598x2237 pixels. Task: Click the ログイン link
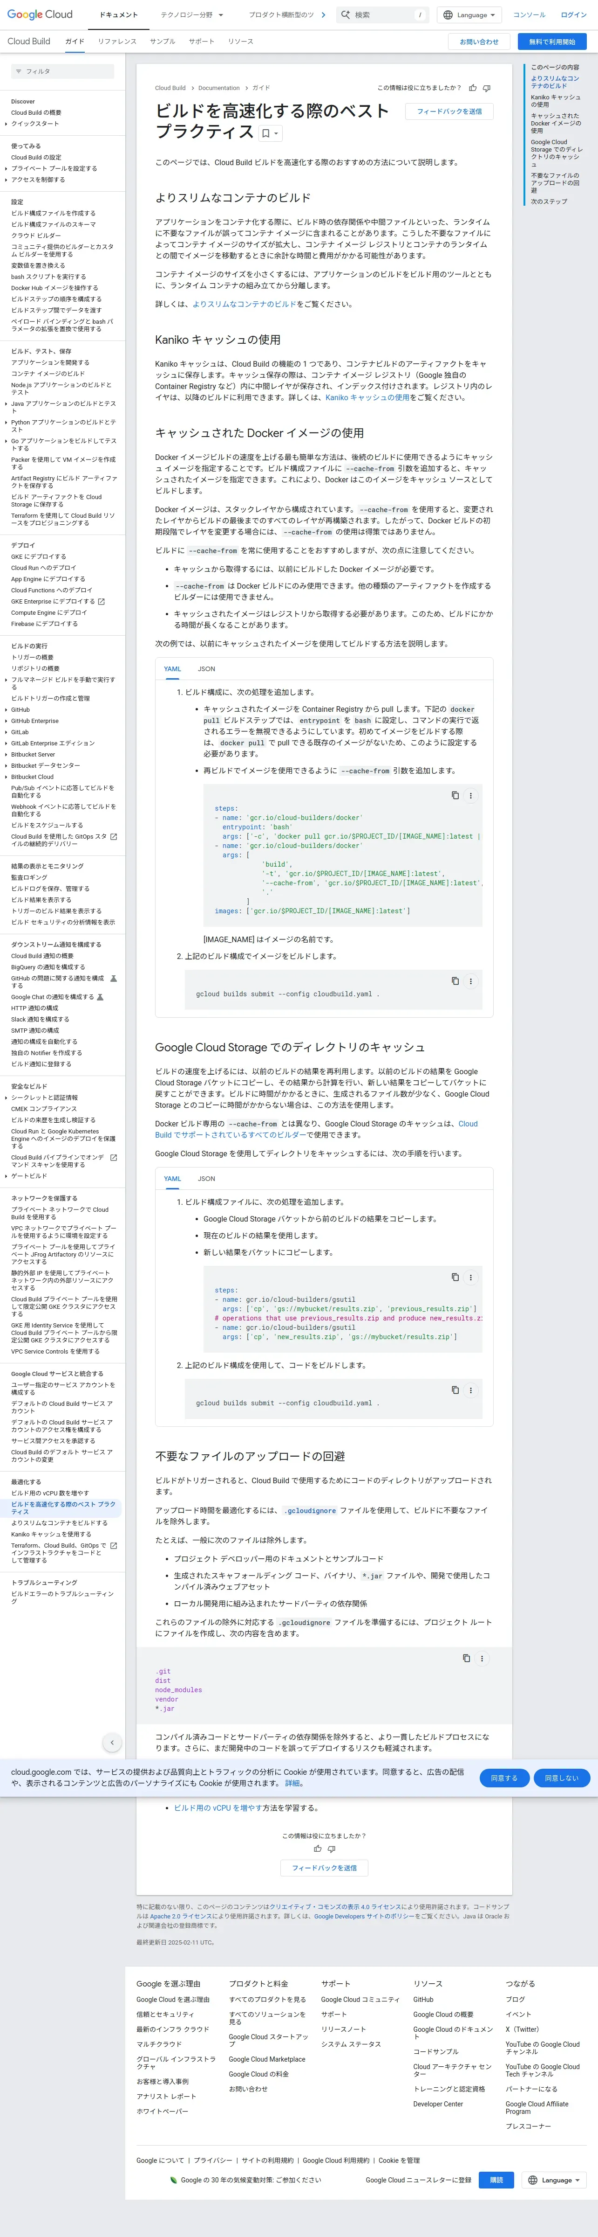click(573, 15)
